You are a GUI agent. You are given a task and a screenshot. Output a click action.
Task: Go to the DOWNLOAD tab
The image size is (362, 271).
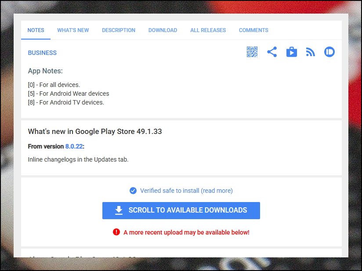click(x=163, y=30)
